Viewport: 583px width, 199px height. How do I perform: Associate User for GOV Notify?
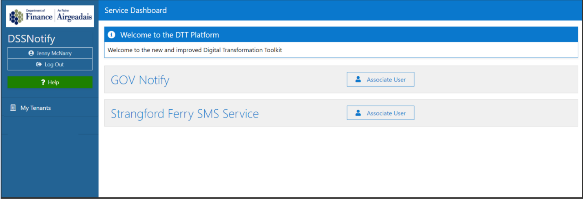(x=380, y=80)
